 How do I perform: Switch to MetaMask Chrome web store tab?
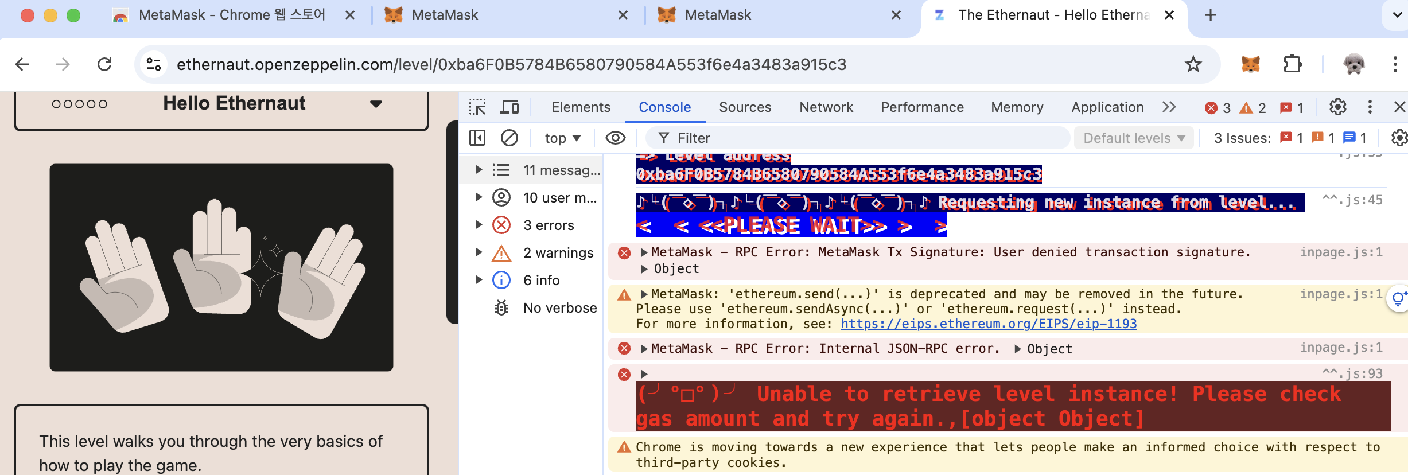(232, 15)
